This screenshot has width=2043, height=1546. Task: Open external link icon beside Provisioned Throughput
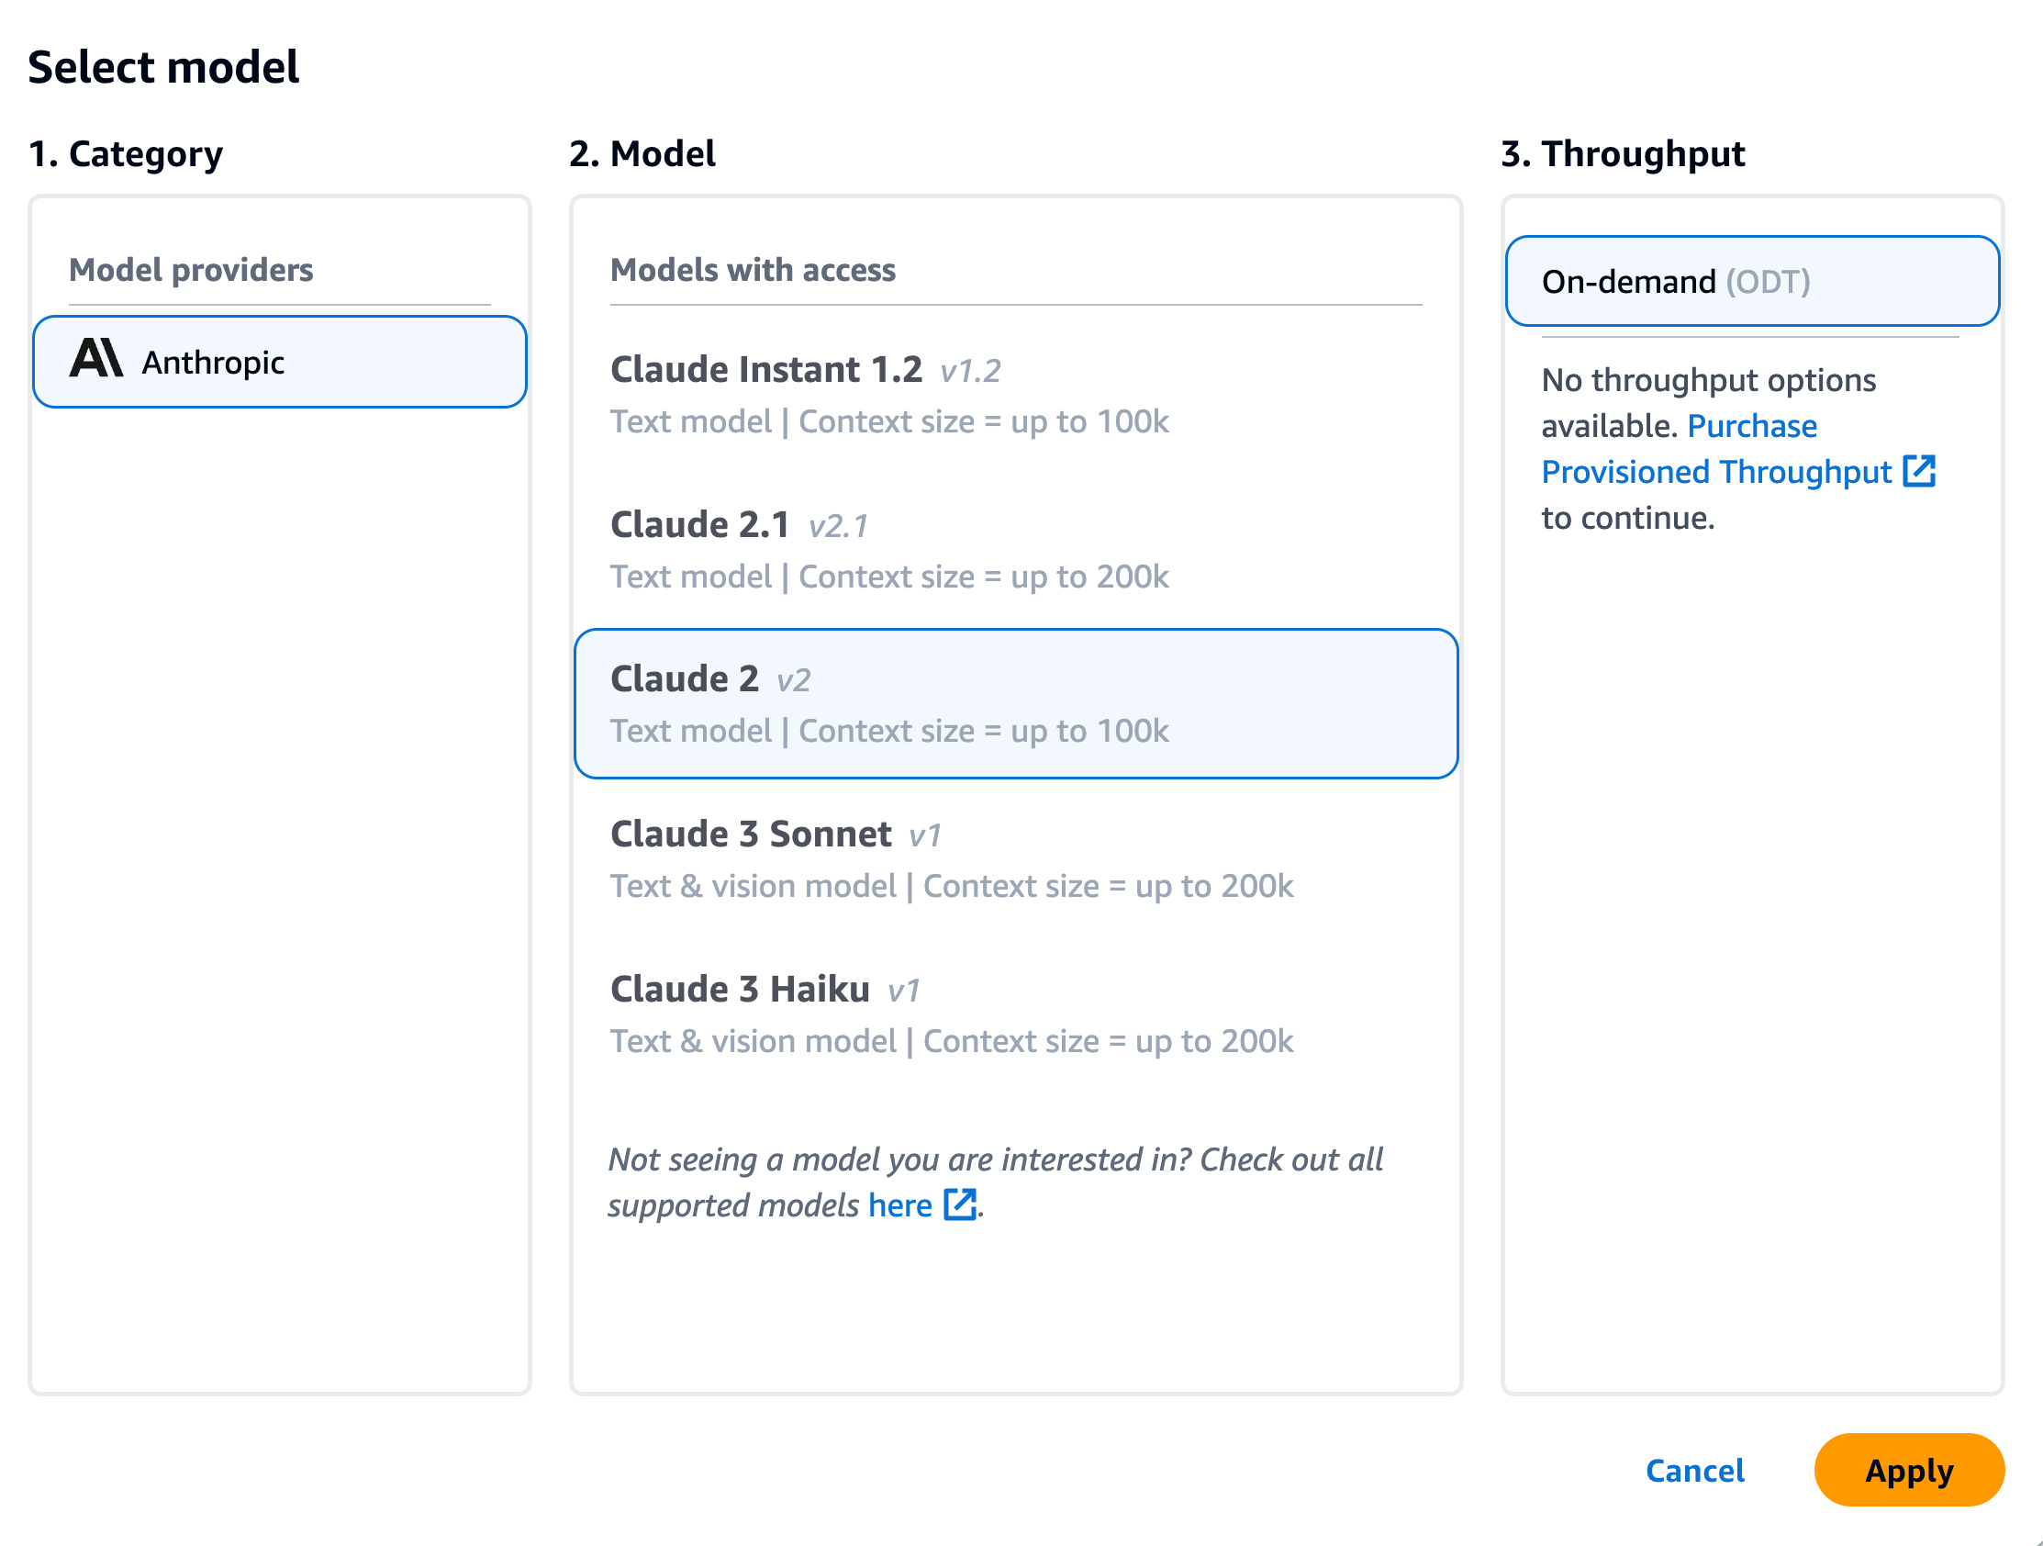click(1920, 471)
